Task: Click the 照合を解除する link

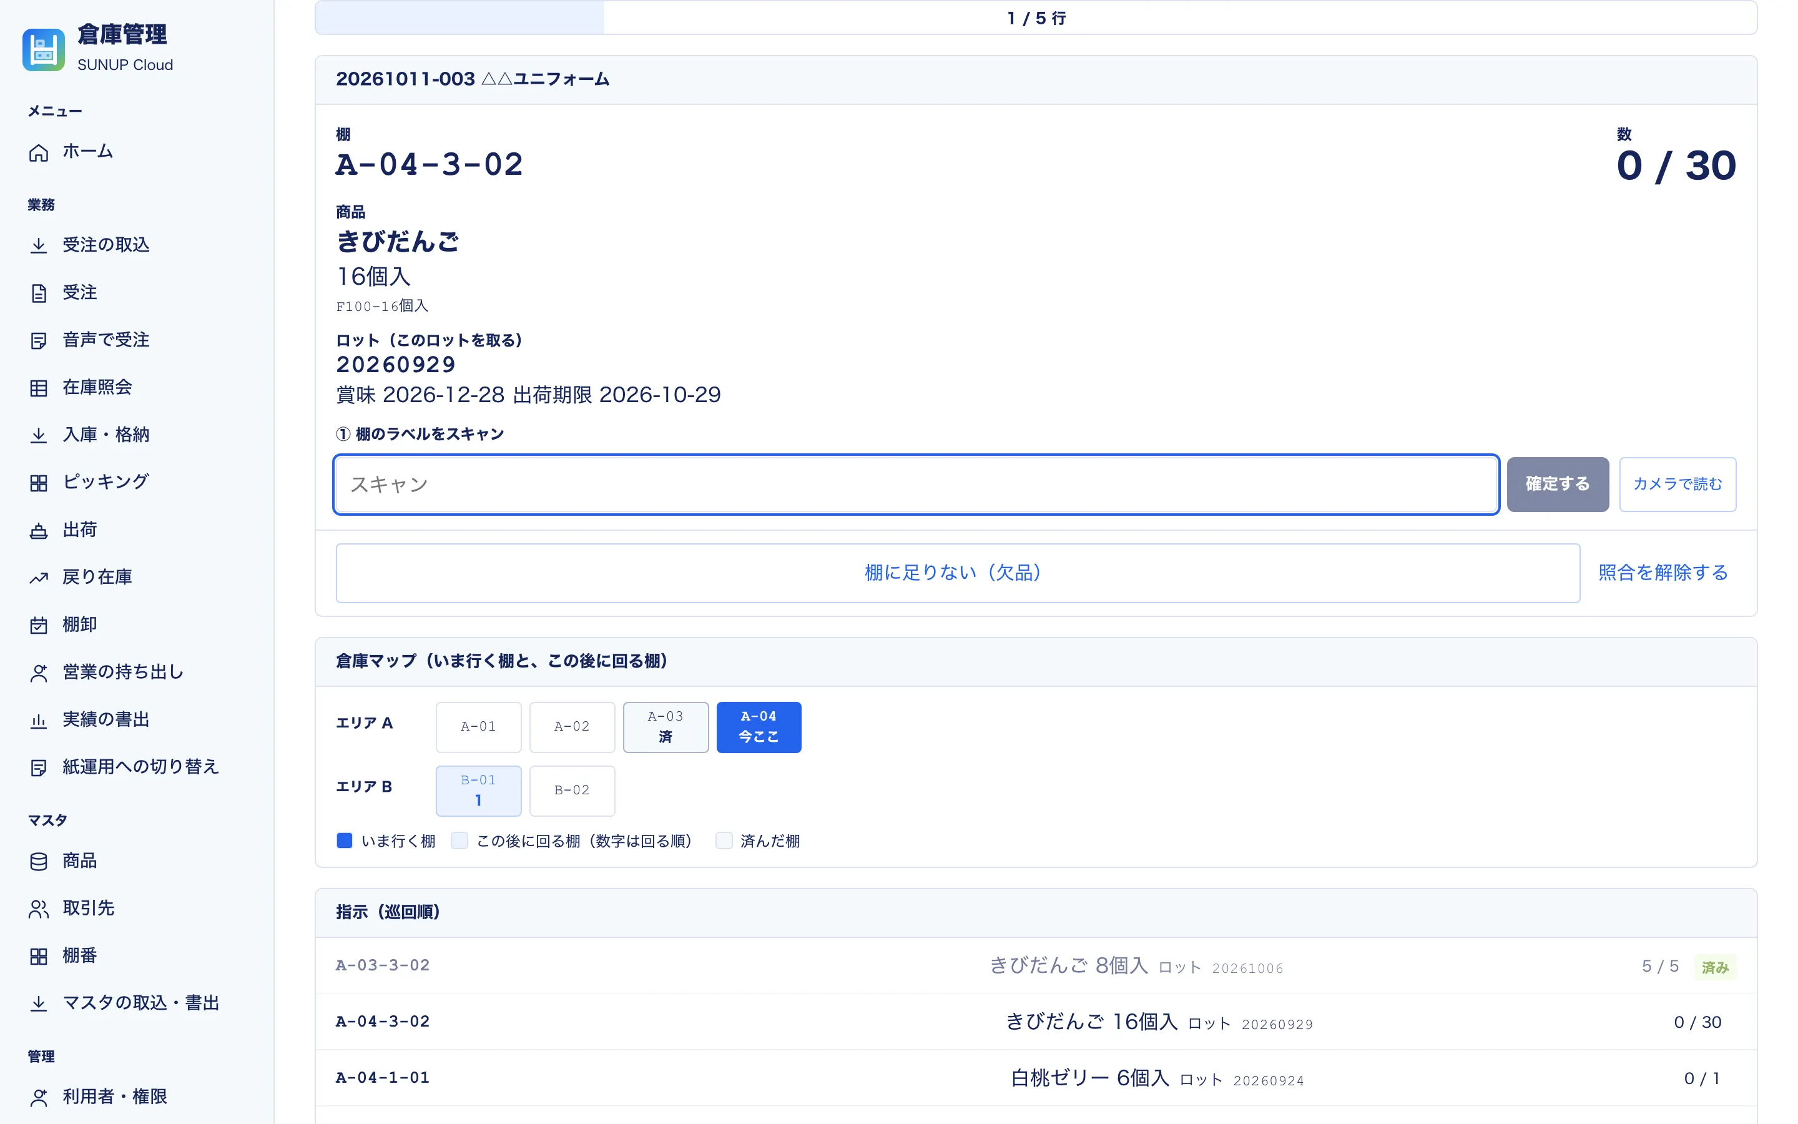Action: point(1663,573)
